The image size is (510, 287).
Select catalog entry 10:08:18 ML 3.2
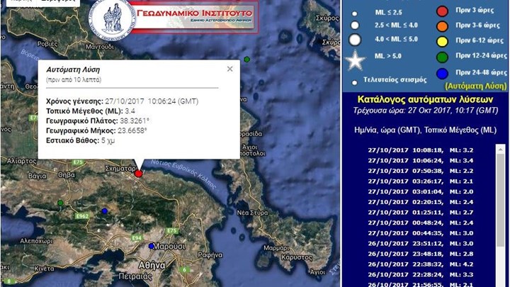[425, 150]
